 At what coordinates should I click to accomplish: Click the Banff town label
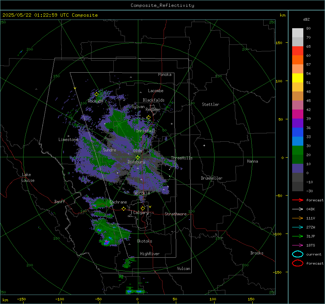pos(60,202)
